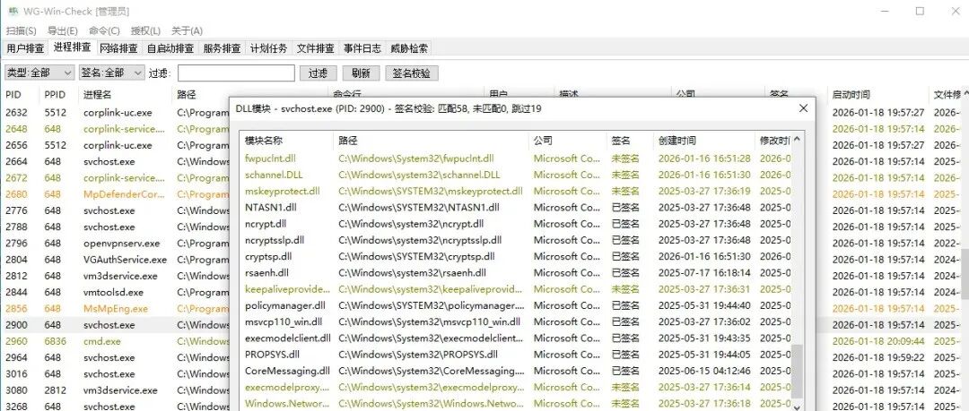
Task: Select the MsMpEng.exe process row
Action: (x=116, y=309)
